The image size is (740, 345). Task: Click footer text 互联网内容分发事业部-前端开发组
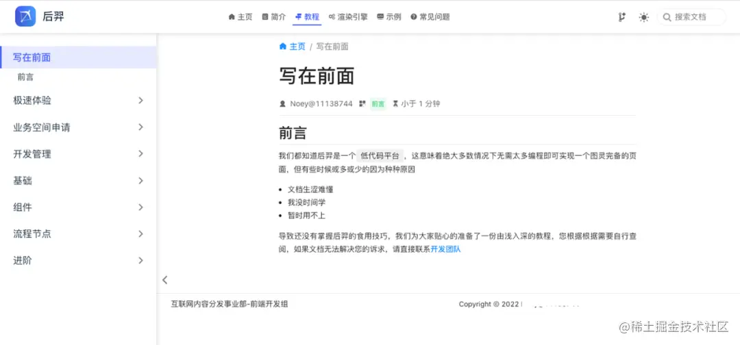230,305
